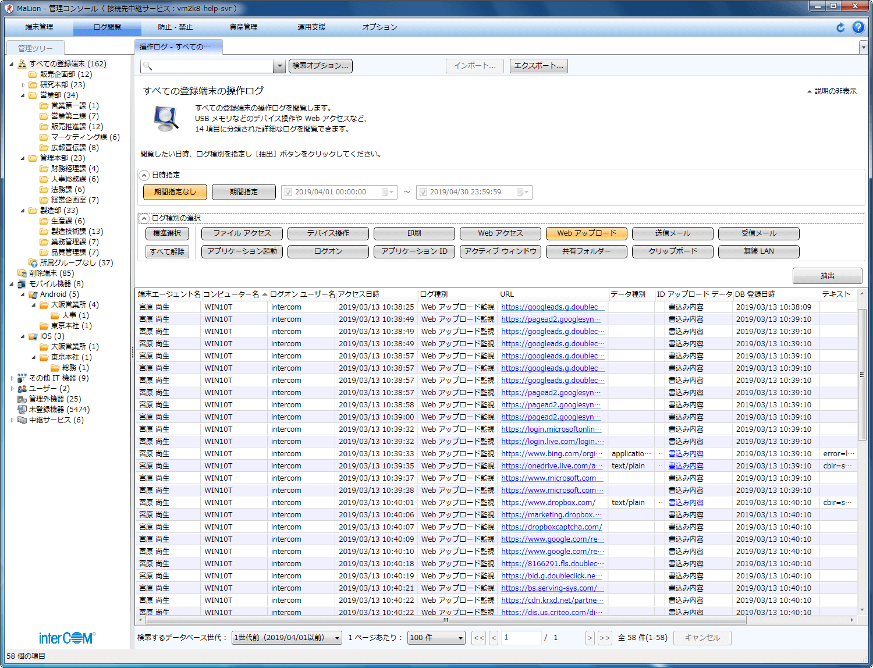Screen dimensions: 873x668
Task: Open the 検索するデータベース世代 dropdown
Action: coord(287,638)
